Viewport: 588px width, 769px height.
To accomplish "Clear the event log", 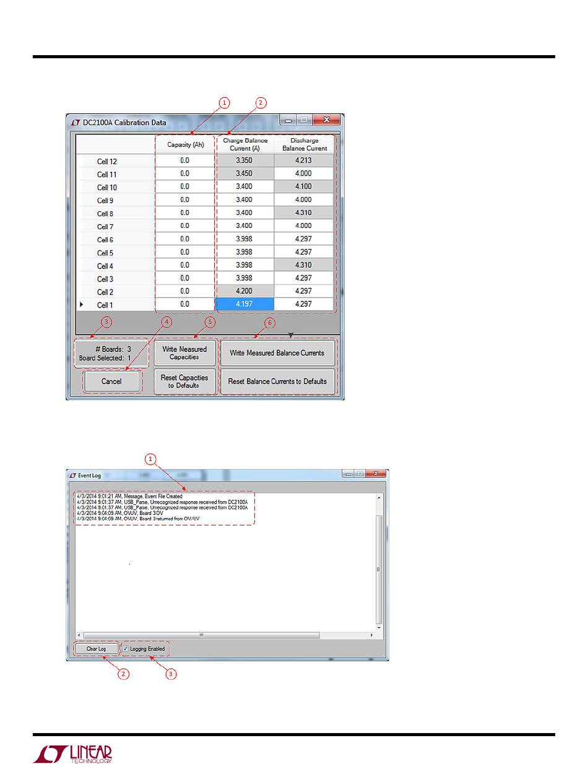I will coord(96,649).
